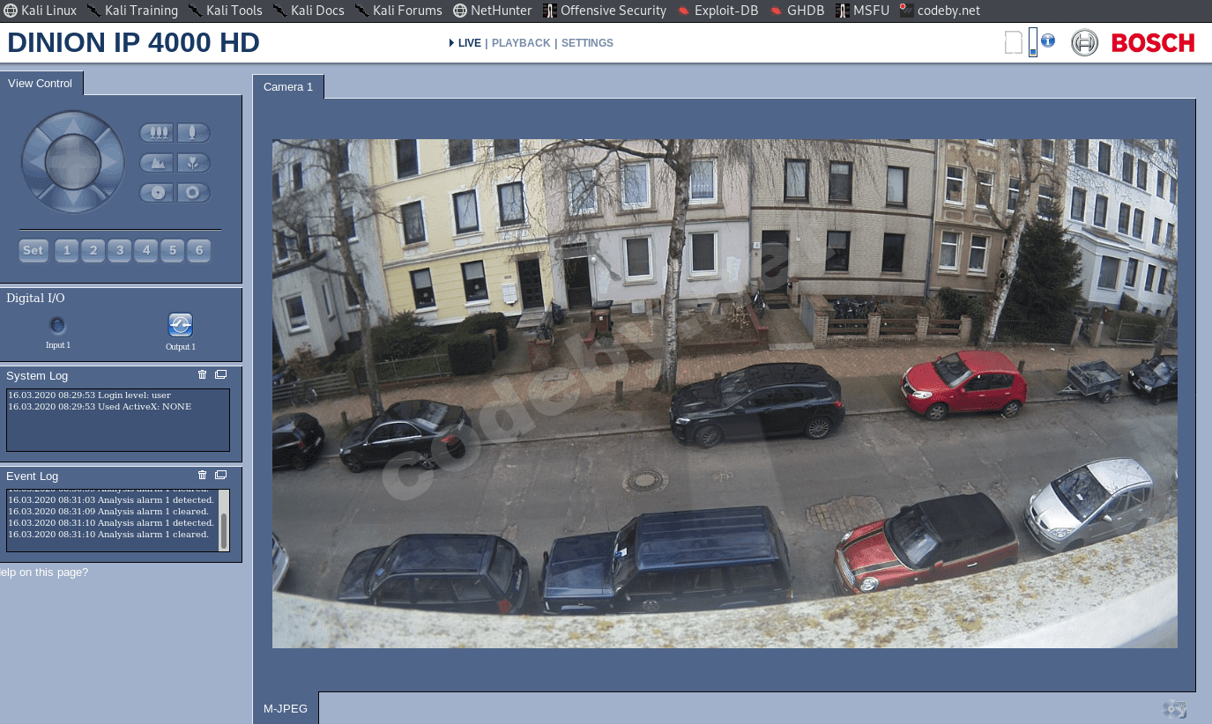Click the 08:31:03 'alarm 1 detected' event
Image resolution: width=1212 pixels, height=724 pixels.
coord(111,500)
